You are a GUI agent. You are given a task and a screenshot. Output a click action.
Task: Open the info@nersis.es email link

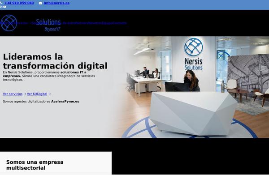pyautogui.click(x=56, y=3)
